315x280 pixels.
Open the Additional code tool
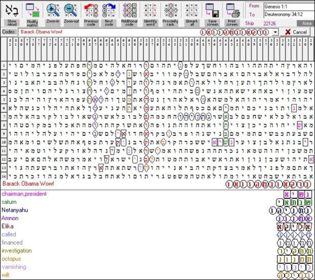click(129, 14)
